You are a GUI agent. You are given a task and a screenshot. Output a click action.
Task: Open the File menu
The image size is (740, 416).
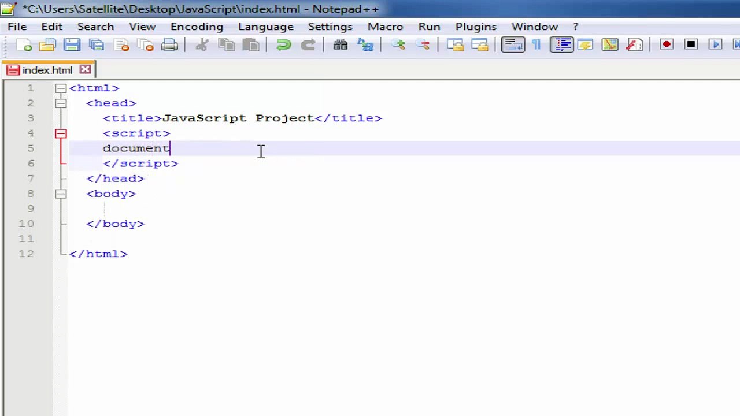point(17,27)
